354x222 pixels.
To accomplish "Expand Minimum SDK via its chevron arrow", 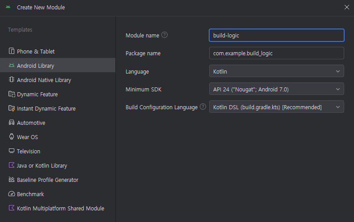I will point(338,89).
